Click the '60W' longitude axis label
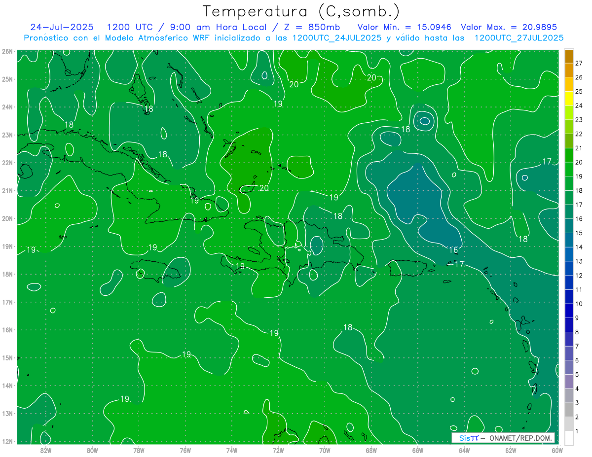Screen dimensions: 592x457 tap(557, 450)
